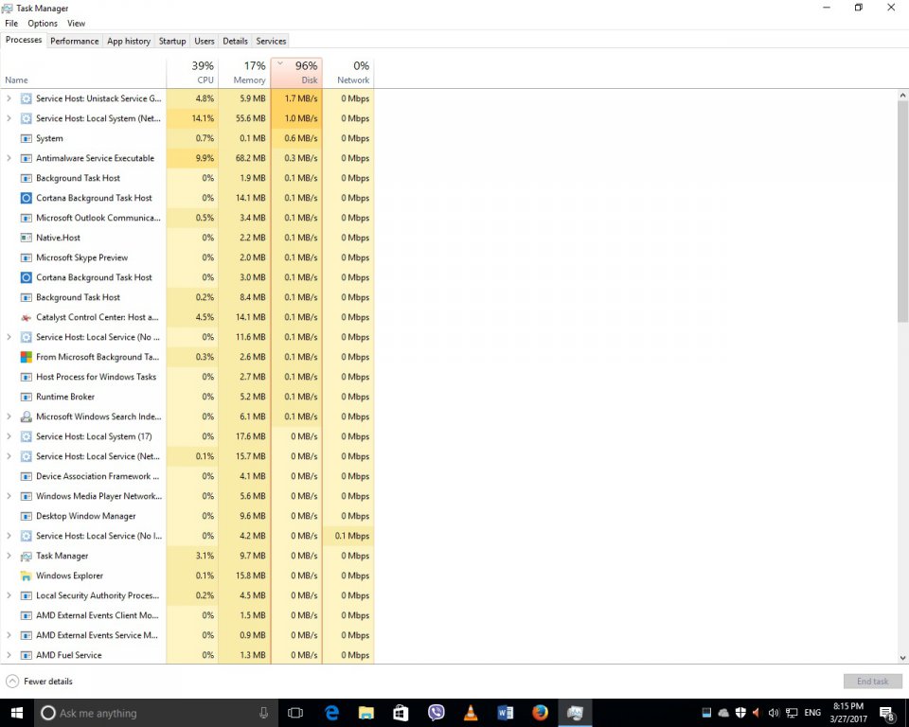Open the Options menu
909x727 pixels.
pos(42,23)
